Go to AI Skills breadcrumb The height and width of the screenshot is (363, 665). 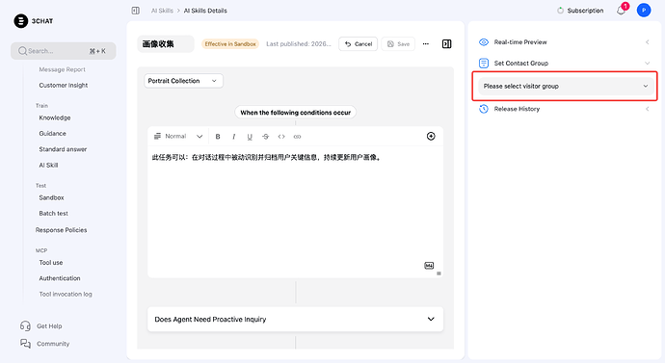tap(162, 11)
